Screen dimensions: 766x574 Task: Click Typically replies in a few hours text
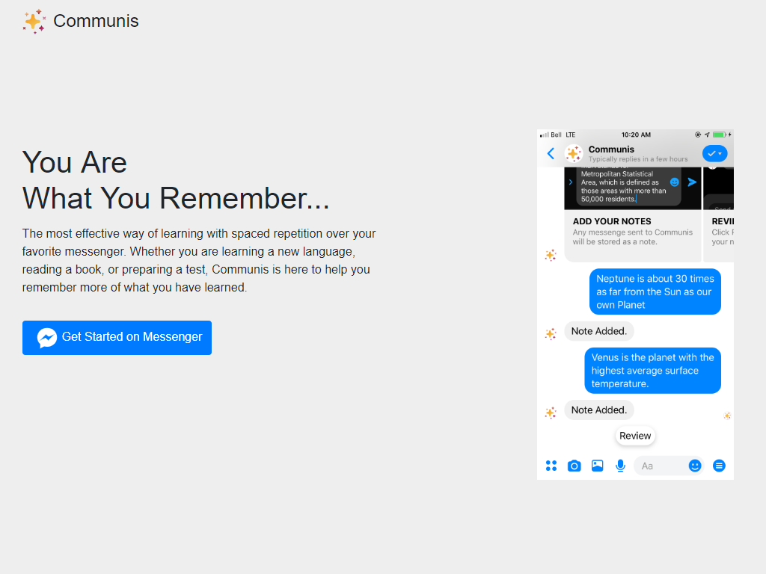click(638, 159)
